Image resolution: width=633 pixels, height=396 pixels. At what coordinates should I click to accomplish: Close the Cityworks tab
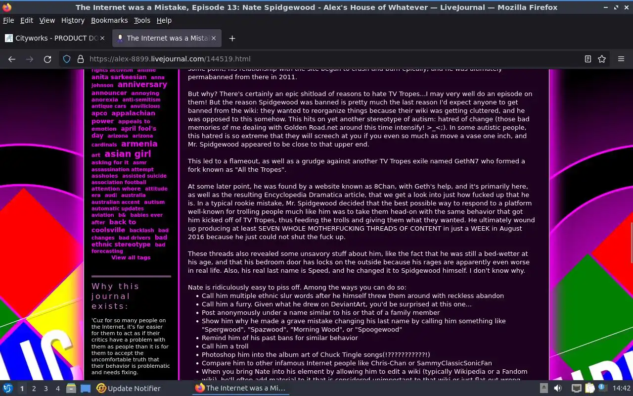pos(102,38)
